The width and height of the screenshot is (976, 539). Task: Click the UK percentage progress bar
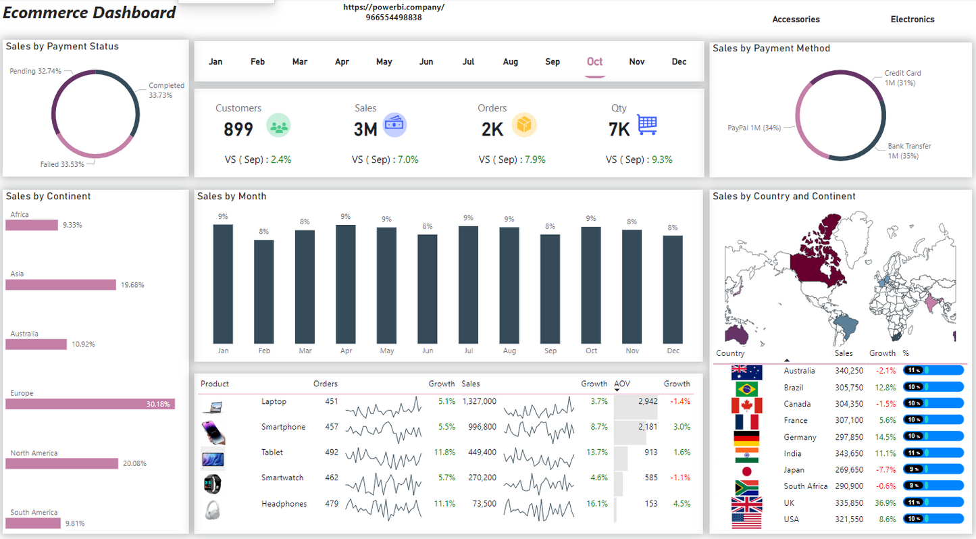pyautogui.click(x=933, y=503)
